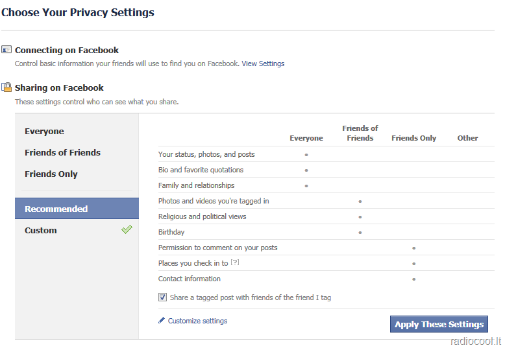Click the dot for Religious and political views
Screen dimensions: 505x348
pos(360,217)
